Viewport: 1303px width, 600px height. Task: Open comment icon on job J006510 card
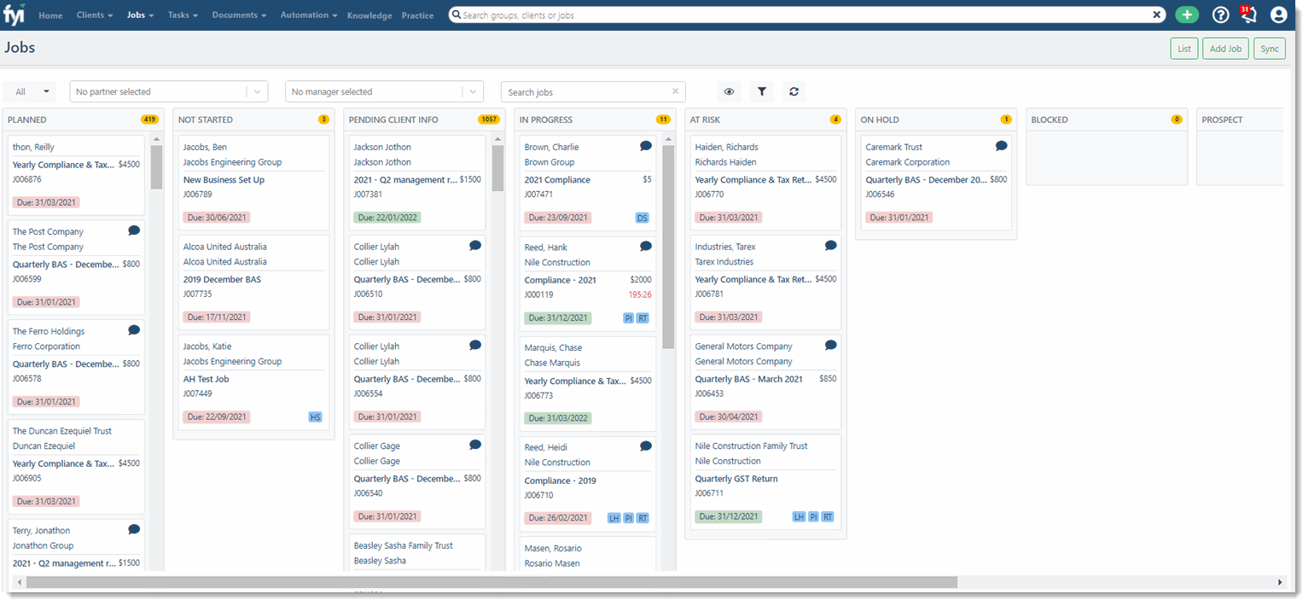[x=475, y=246]
